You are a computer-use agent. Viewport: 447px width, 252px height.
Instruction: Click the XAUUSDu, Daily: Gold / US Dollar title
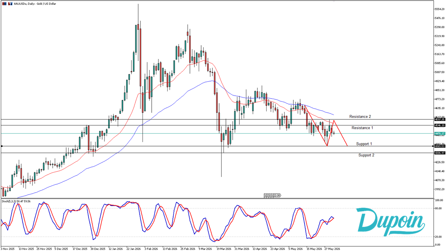click(x=35, y=4)
